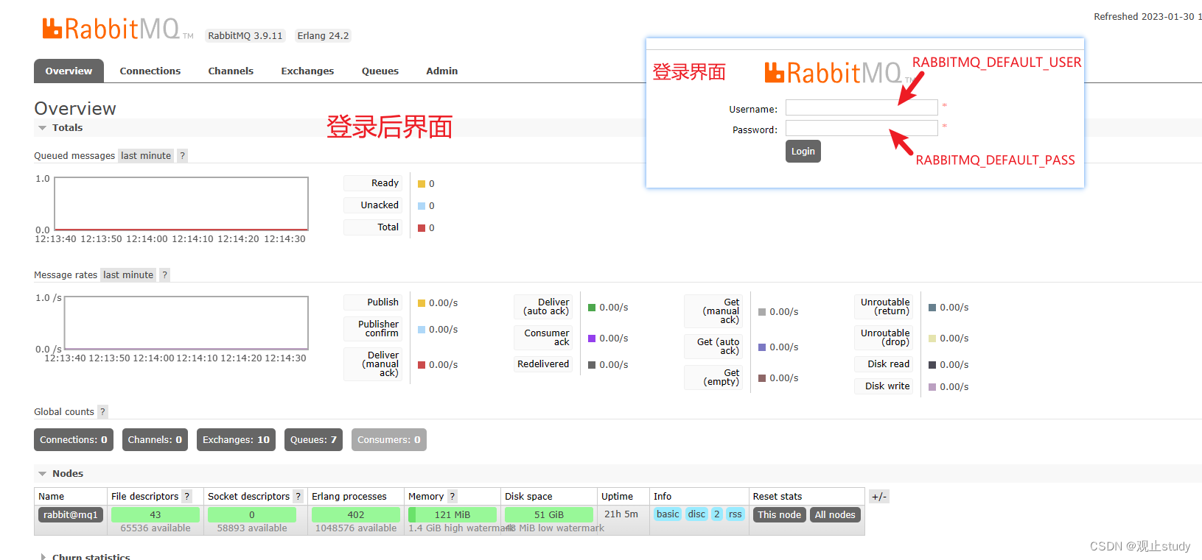Click the Disk space 51 GiB bar
Viewport: 1202px width, 560px height.
coord(549,514)
